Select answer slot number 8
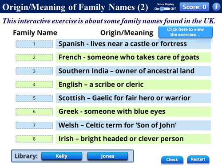Screen dimensions: 222x166 (x=34, y=139)
